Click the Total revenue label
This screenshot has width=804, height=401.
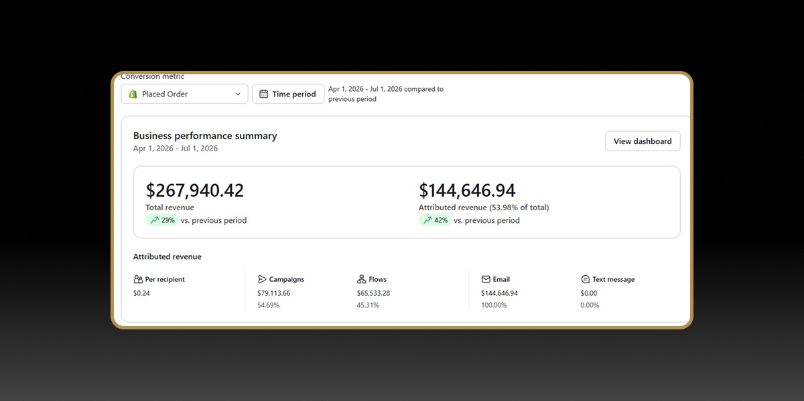pos(170,208)
